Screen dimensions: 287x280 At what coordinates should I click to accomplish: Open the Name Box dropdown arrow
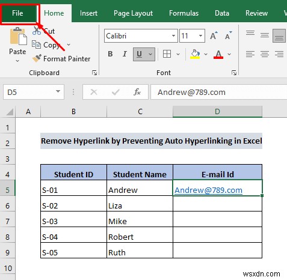tap(58, 91)
